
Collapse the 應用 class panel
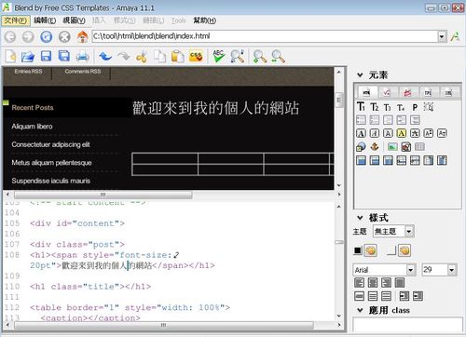pyautogui.click(x=360, y=310)
